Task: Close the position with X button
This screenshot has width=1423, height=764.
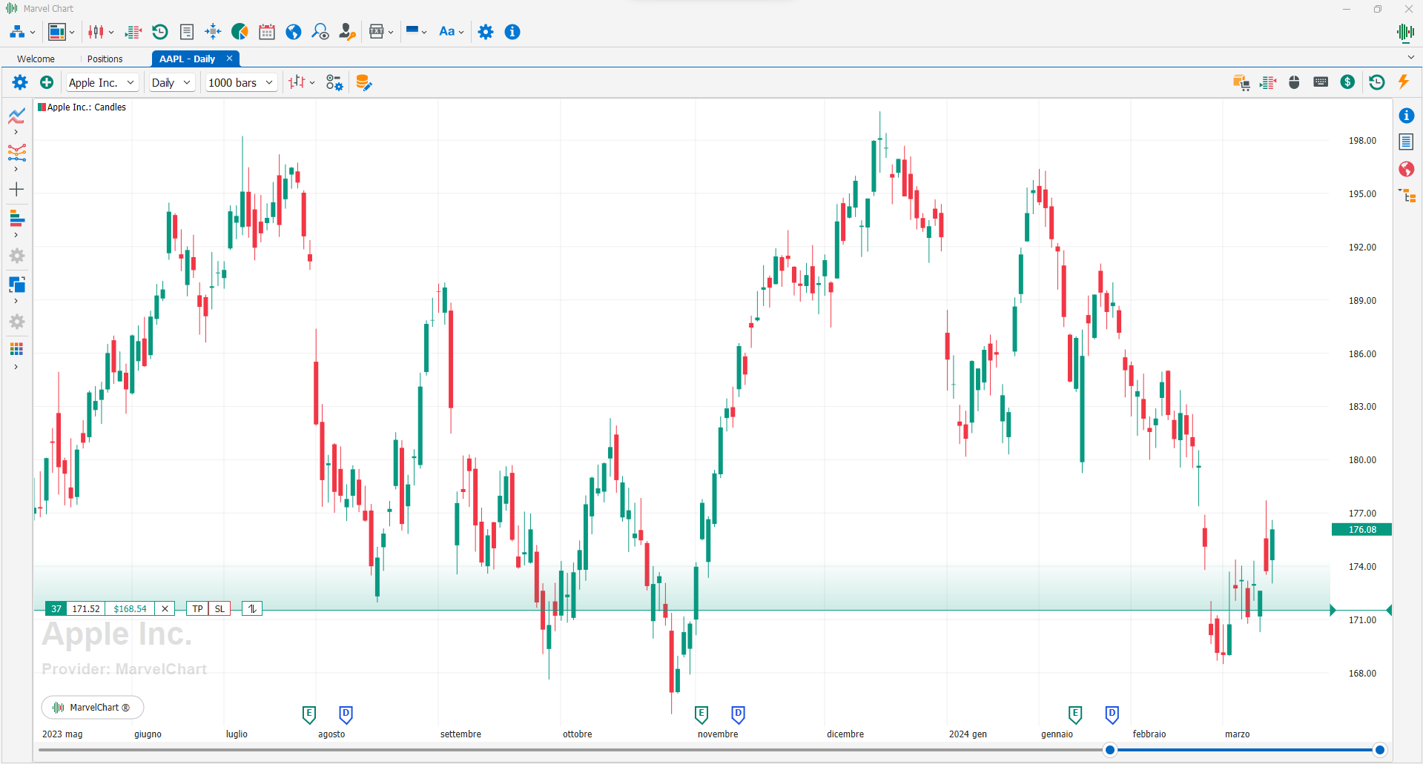Action: [x=165, y=609]
